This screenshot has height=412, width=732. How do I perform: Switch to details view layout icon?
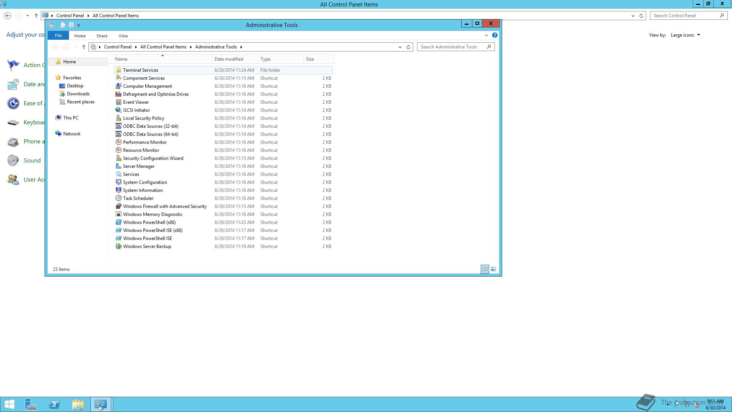(485, 269)
